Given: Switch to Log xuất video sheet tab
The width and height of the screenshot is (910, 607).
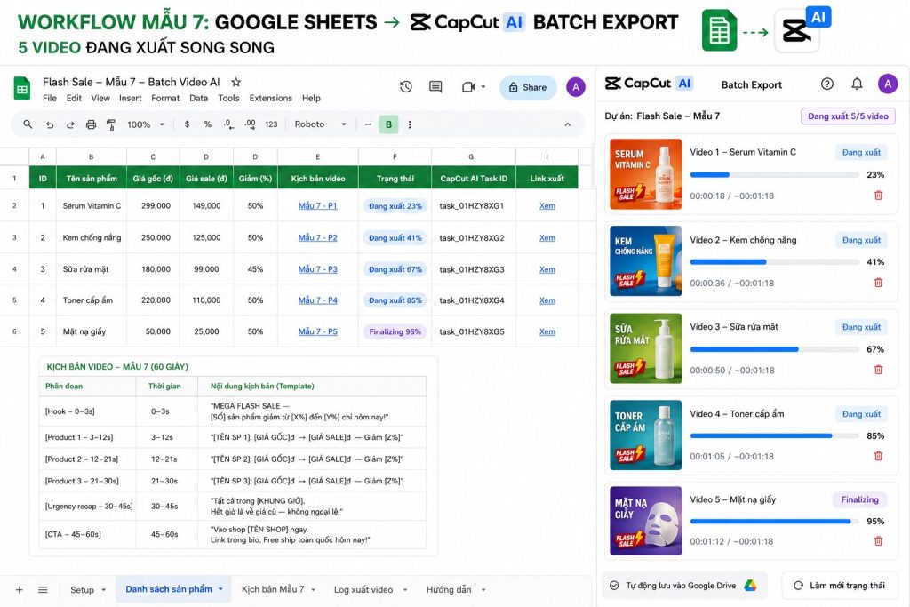Looking at the screenshot, I should pos(363,589).
